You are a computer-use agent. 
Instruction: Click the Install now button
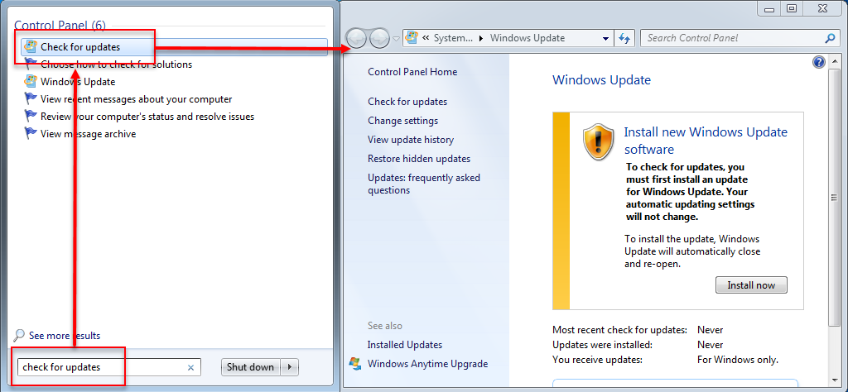point(751,285)
